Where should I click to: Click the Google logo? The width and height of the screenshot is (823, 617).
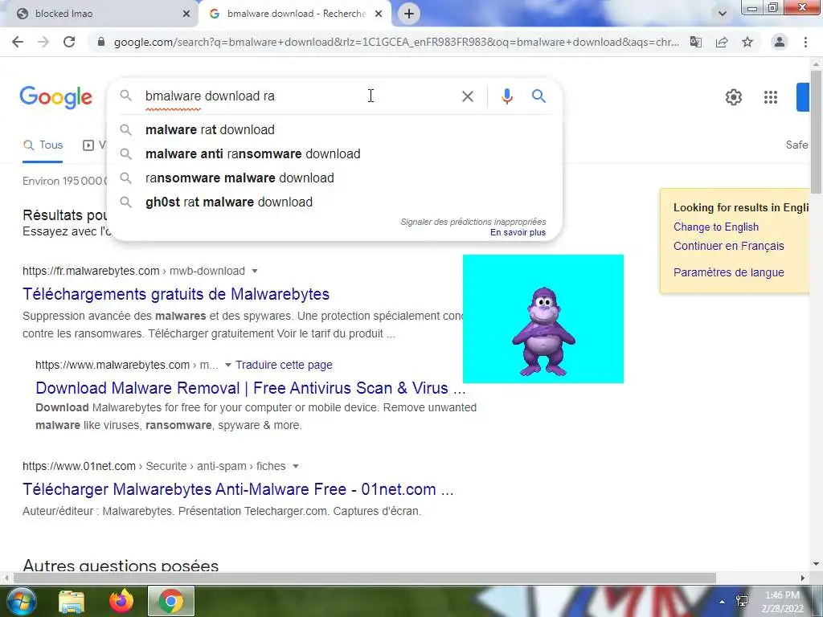tap(56, 97)
